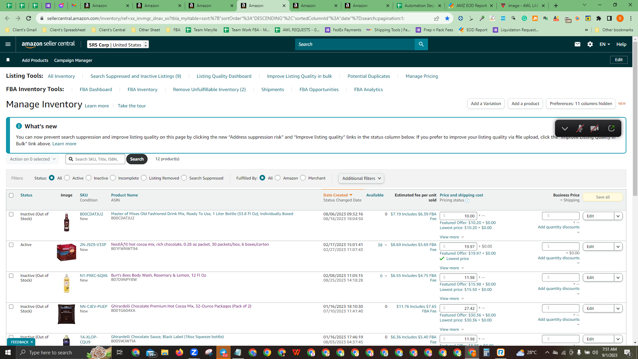Image resolution: width=638 pixels, height=359 pixels.
Task: Open the Seller Central hamburger menu
Action: (x=8, y=44)
